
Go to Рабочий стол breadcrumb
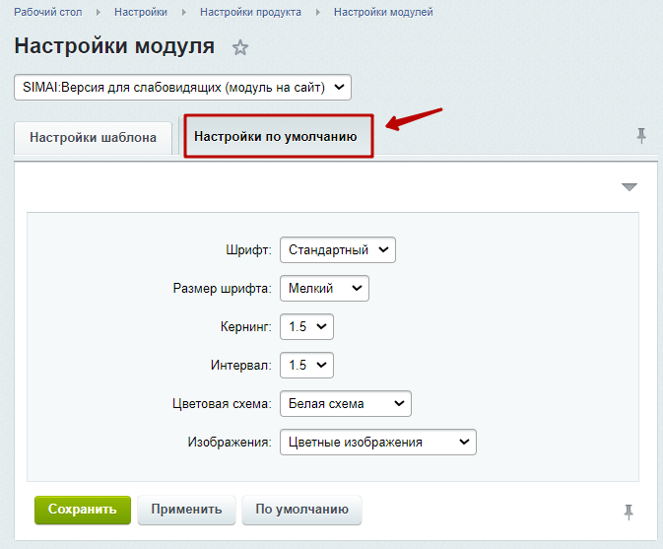tap(47, 12)
